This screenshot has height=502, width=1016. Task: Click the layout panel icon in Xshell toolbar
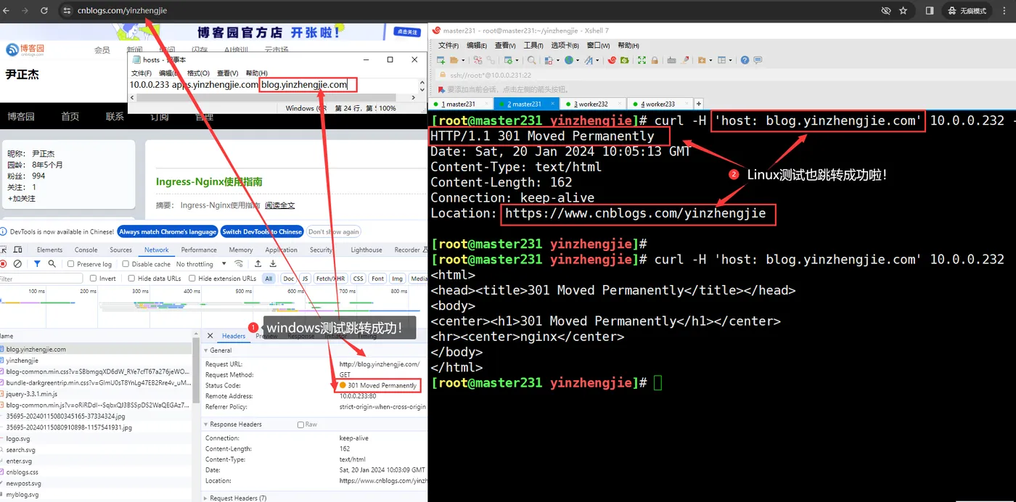(x=721, y=60)
